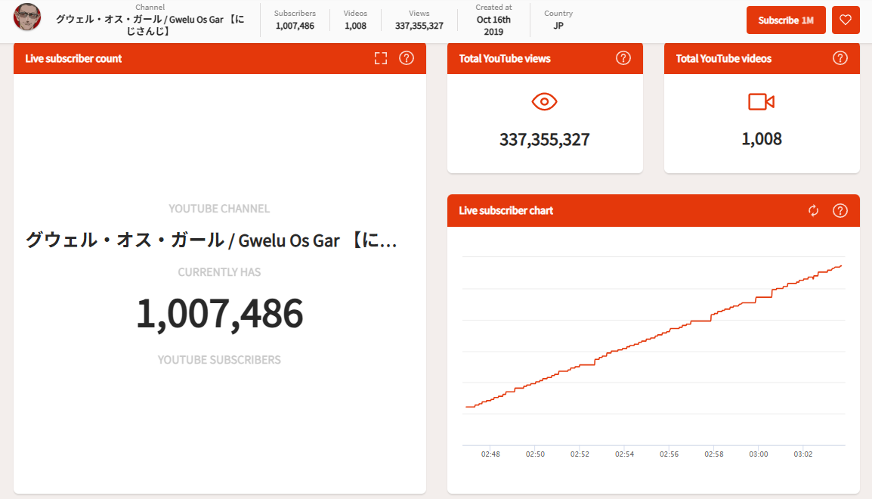The width and height of the screenshot is (872, 499).
Task: Refresh the Live subscriber chart
Action: pos(813,211)
